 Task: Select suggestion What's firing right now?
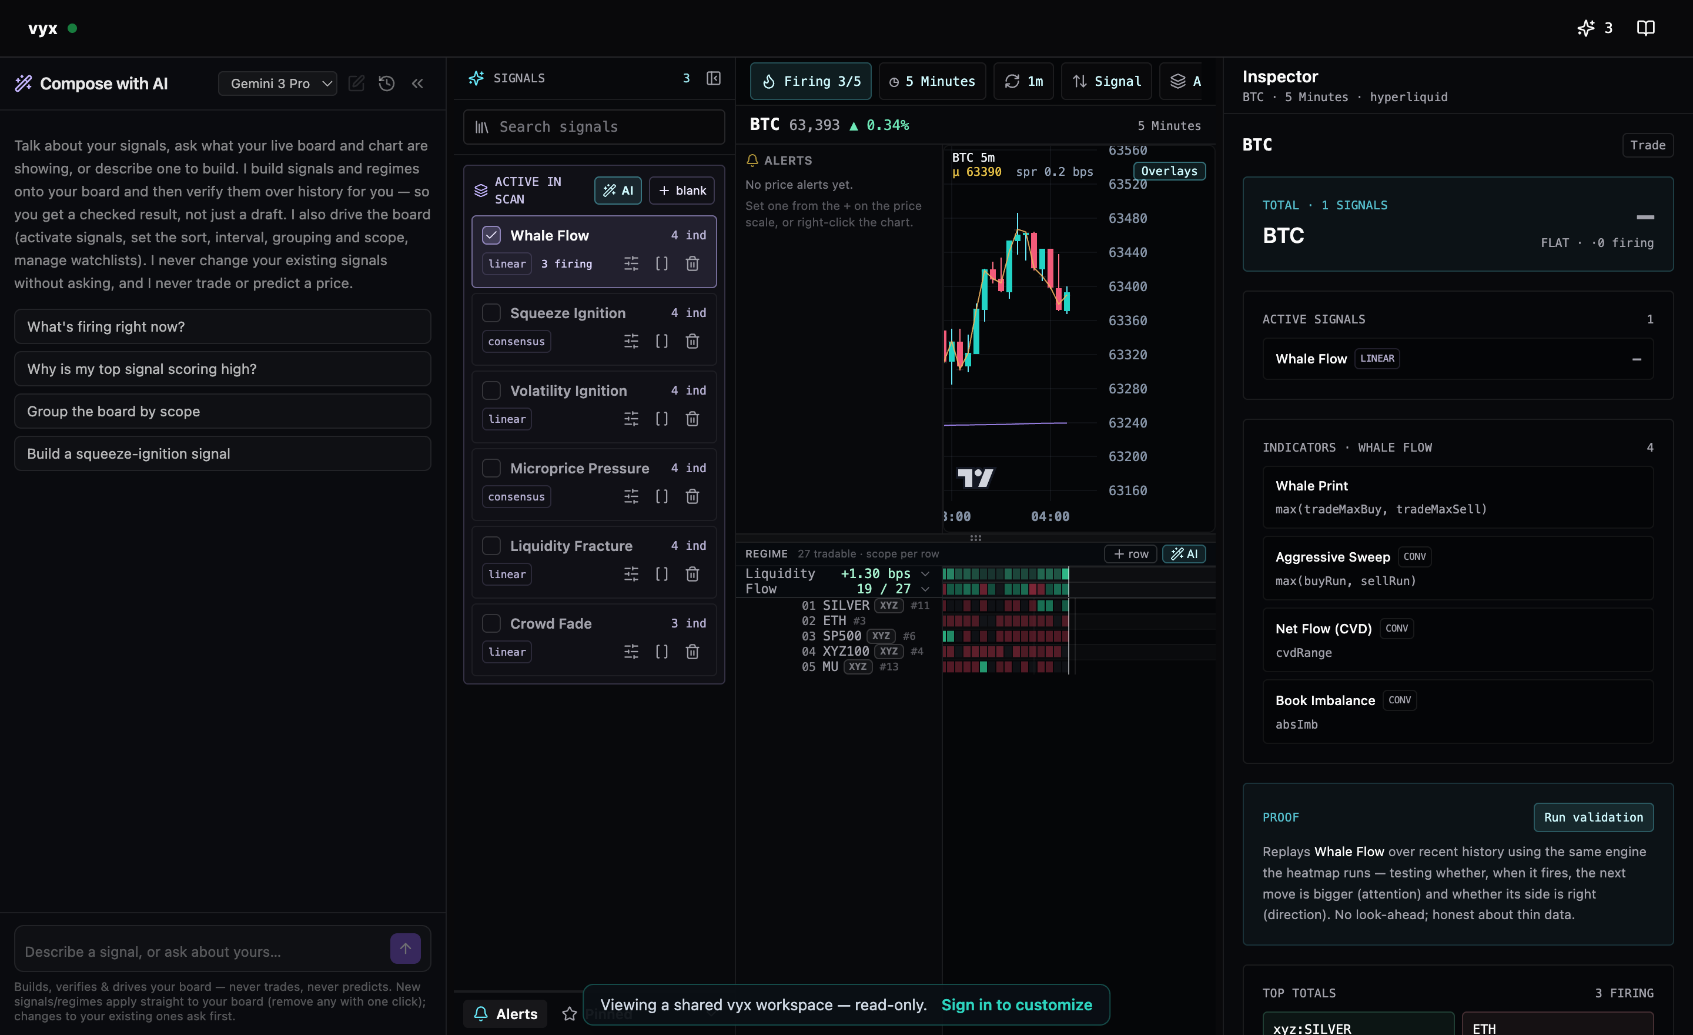pos(223,326)
